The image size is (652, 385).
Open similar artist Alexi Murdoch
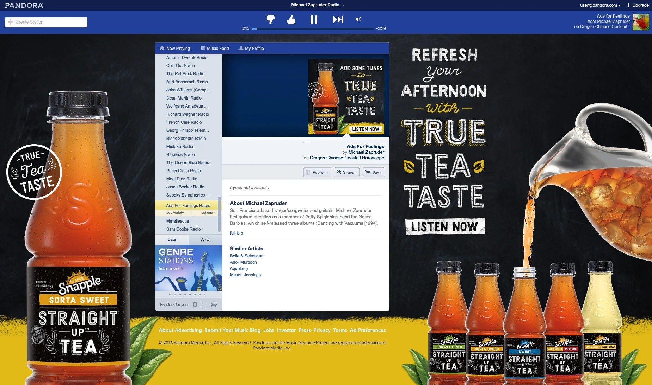(243, 262)
